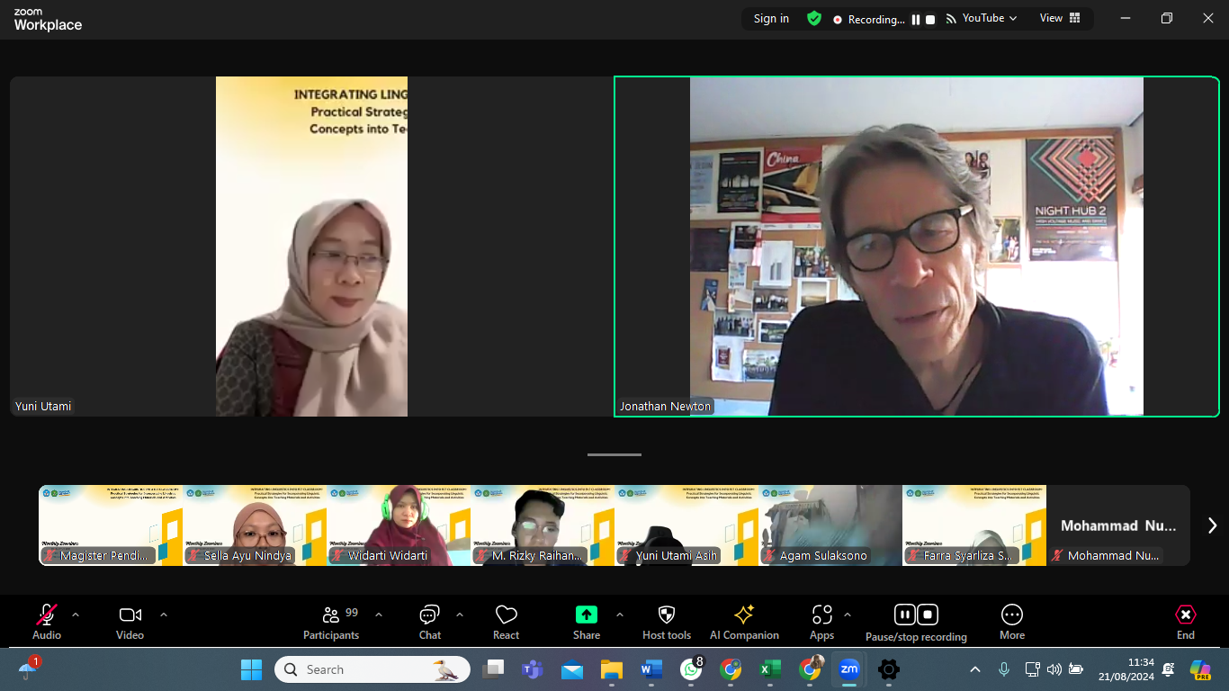Click the Sign in button
1229x691 pixels.
771,19
